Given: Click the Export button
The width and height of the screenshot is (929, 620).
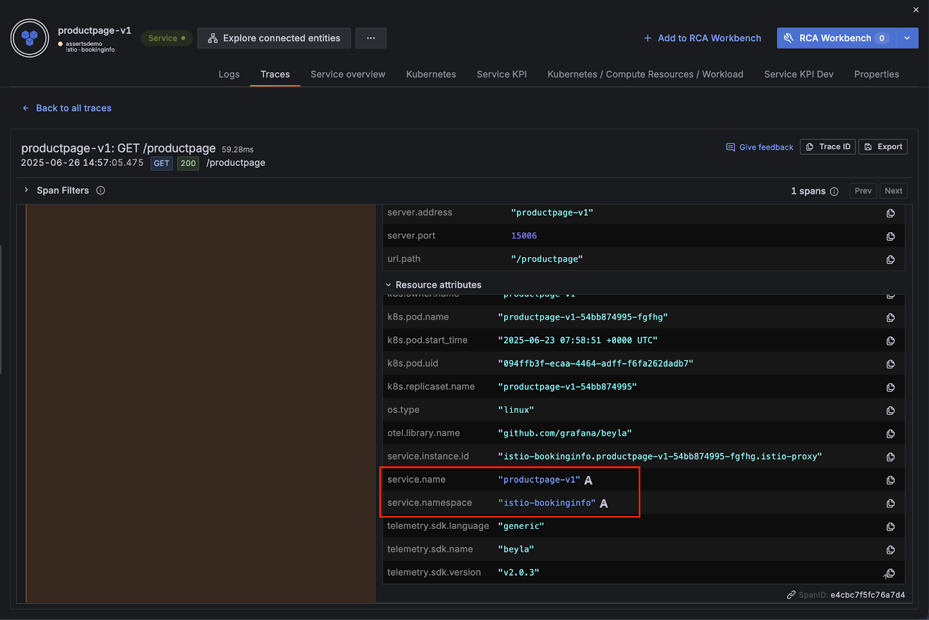Looking at the screenshot, I should pos(883,147).
